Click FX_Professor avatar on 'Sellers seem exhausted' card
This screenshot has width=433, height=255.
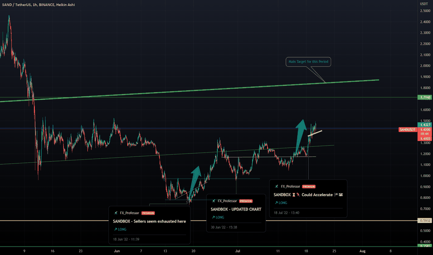click(x=116, y=213)
